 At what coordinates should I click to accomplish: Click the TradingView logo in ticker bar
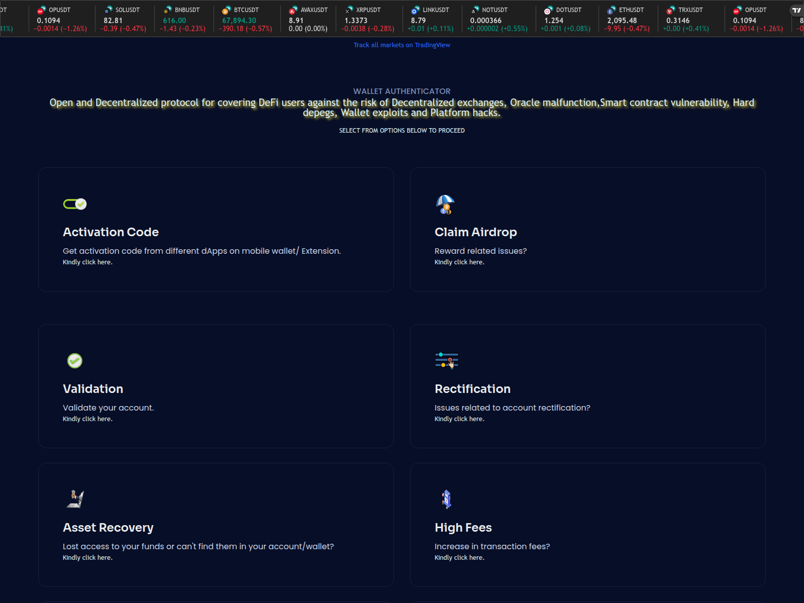click(x=796, y=10)
